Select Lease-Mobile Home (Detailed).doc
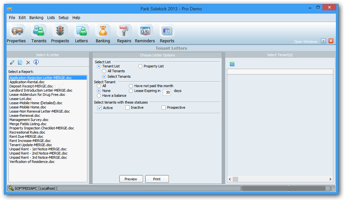This screenshot has height=201, width=345. [x=36, y=103]
